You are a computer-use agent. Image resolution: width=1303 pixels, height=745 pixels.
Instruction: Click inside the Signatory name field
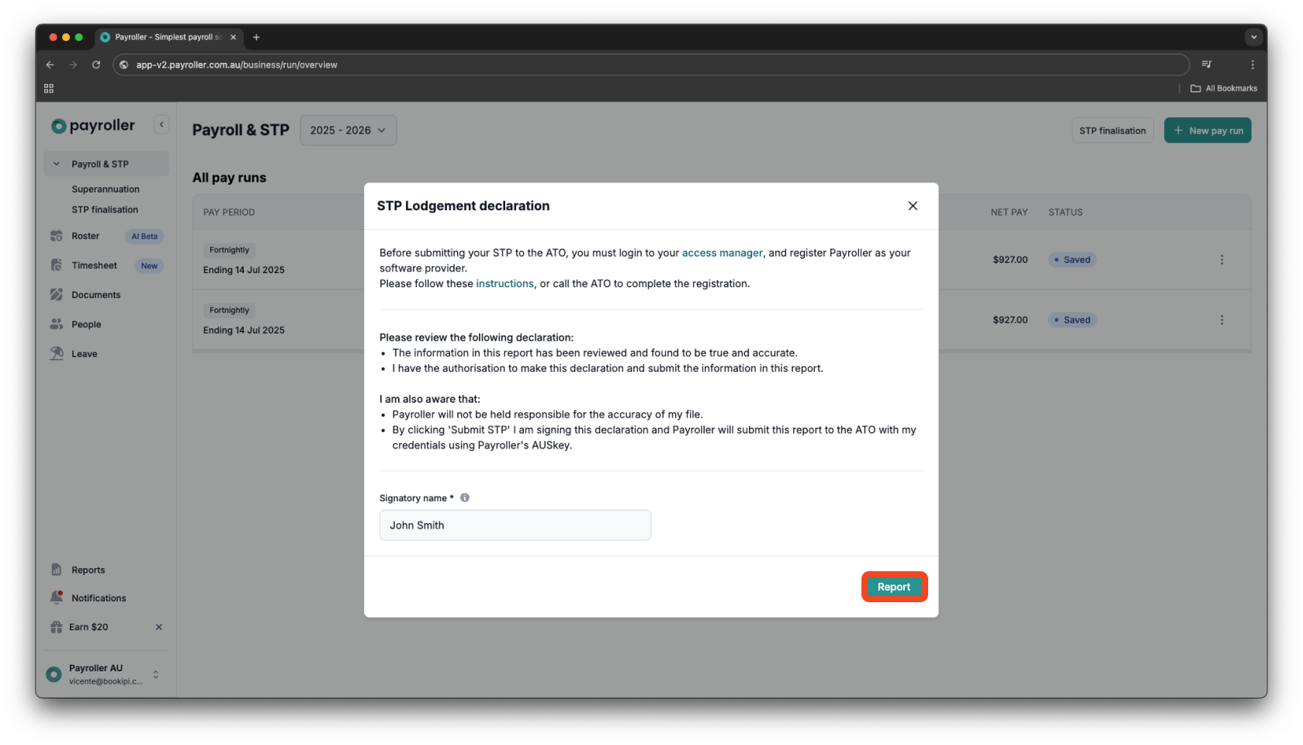point(515,525)
